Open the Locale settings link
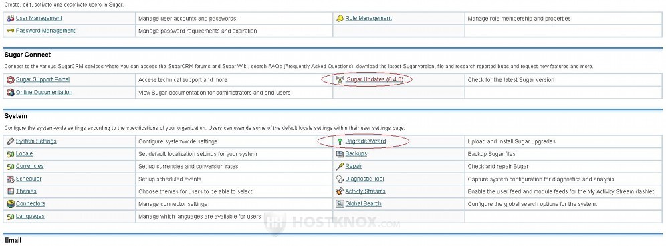The width and height of the screenshot is (666, 246). point(24,154)
